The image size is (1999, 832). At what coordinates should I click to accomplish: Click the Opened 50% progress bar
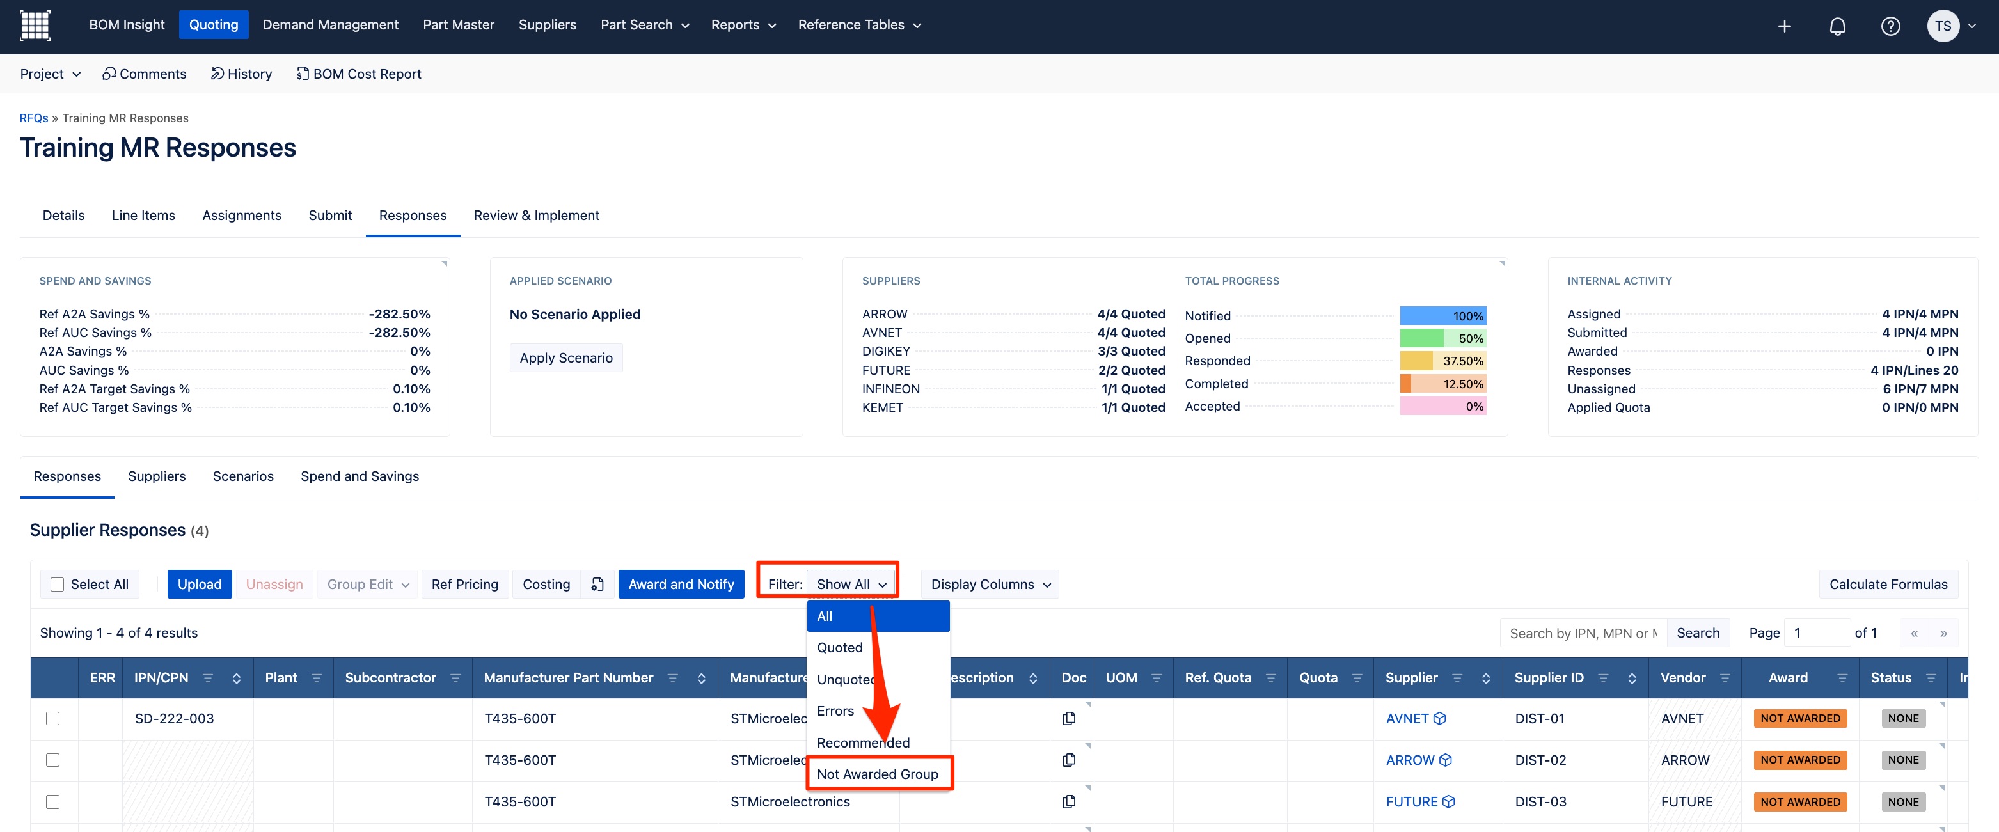(x=1442, y=338)
